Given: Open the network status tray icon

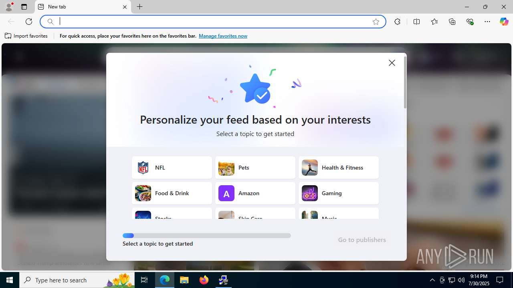Looking at the screenshot, I should (x=452, y=280).
